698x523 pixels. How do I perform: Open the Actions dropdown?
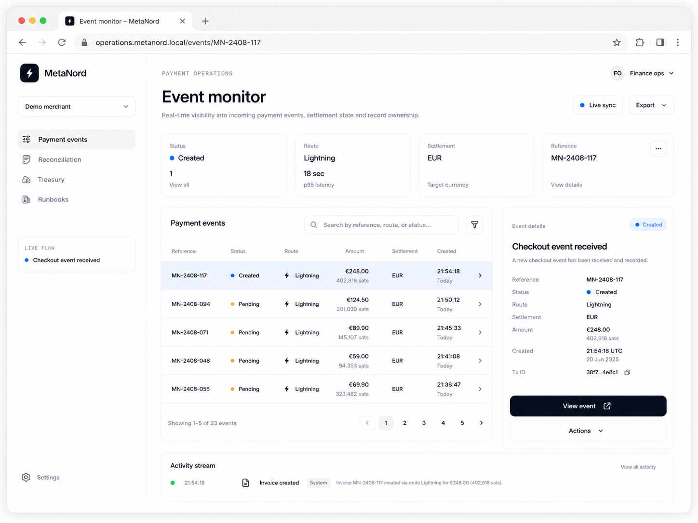[x=588, y=431]
